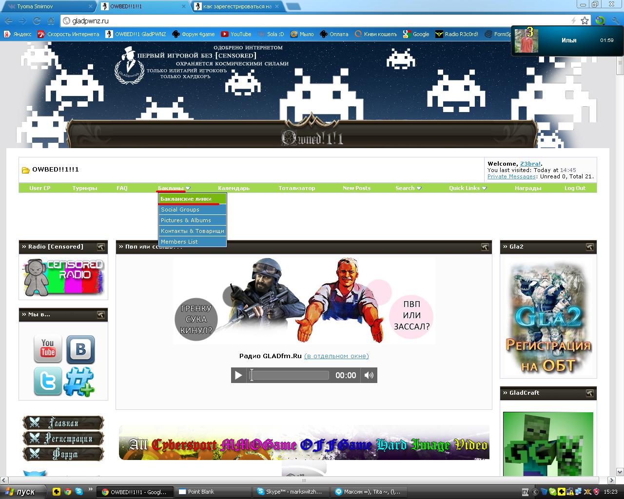Click the Cybersport MMOGame category banner
The height and width of the screenshot is (499, 624).
(304, 442)
